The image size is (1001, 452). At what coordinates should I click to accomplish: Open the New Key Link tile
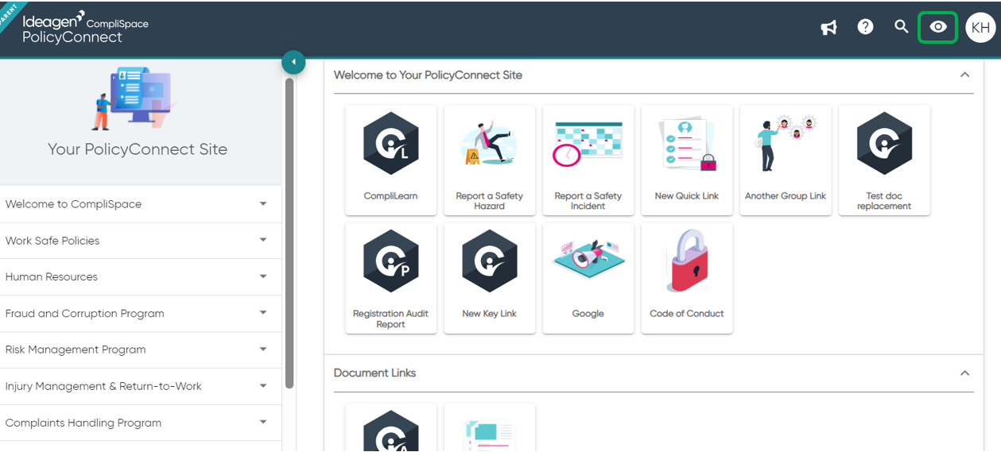coord(489,278)
